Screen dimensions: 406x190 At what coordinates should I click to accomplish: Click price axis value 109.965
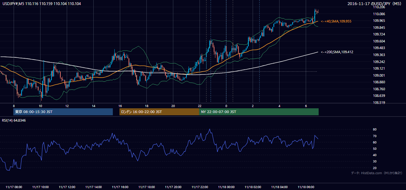379,21
